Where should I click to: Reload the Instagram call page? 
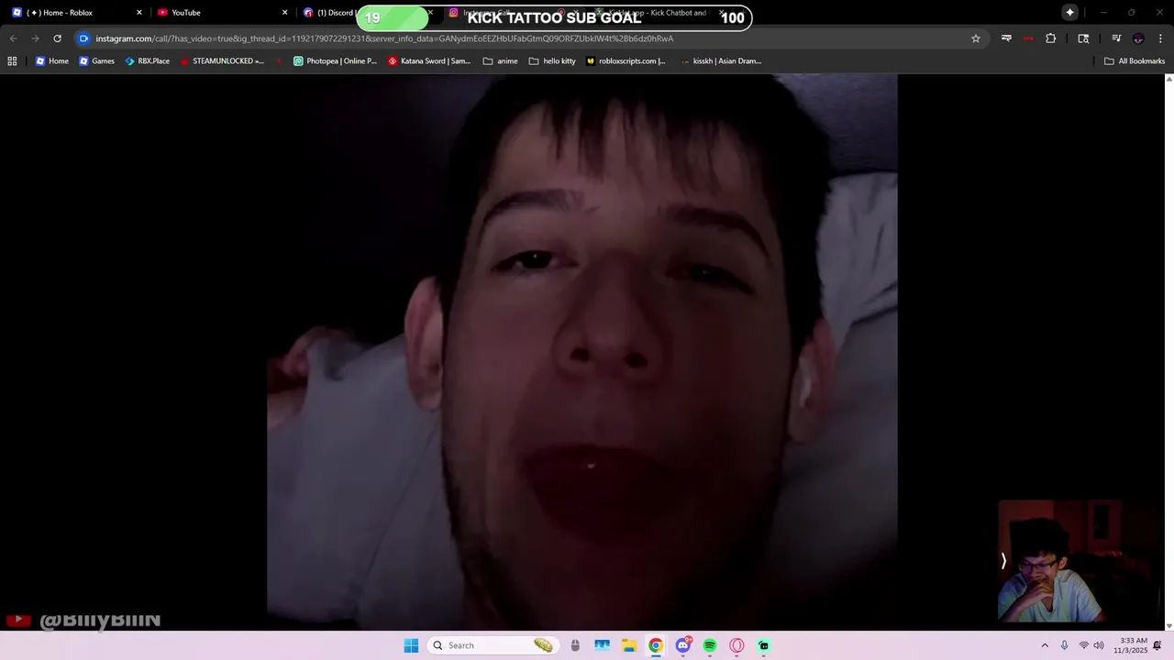tap(57, 38)
